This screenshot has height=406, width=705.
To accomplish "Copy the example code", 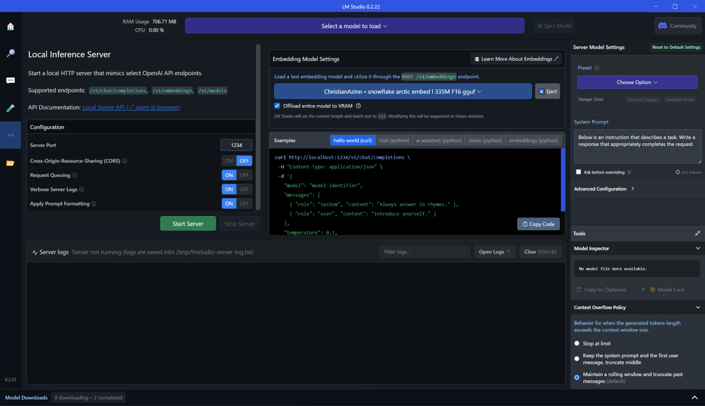I will 539,224.
